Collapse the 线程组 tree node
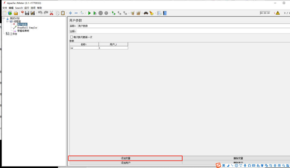This screenshot has width=290, height=168. point(8,21)
